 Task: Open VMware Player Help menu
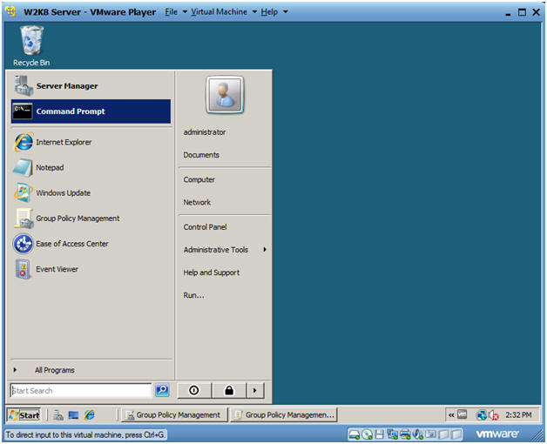pyautogui.click(x=269, y=12)
